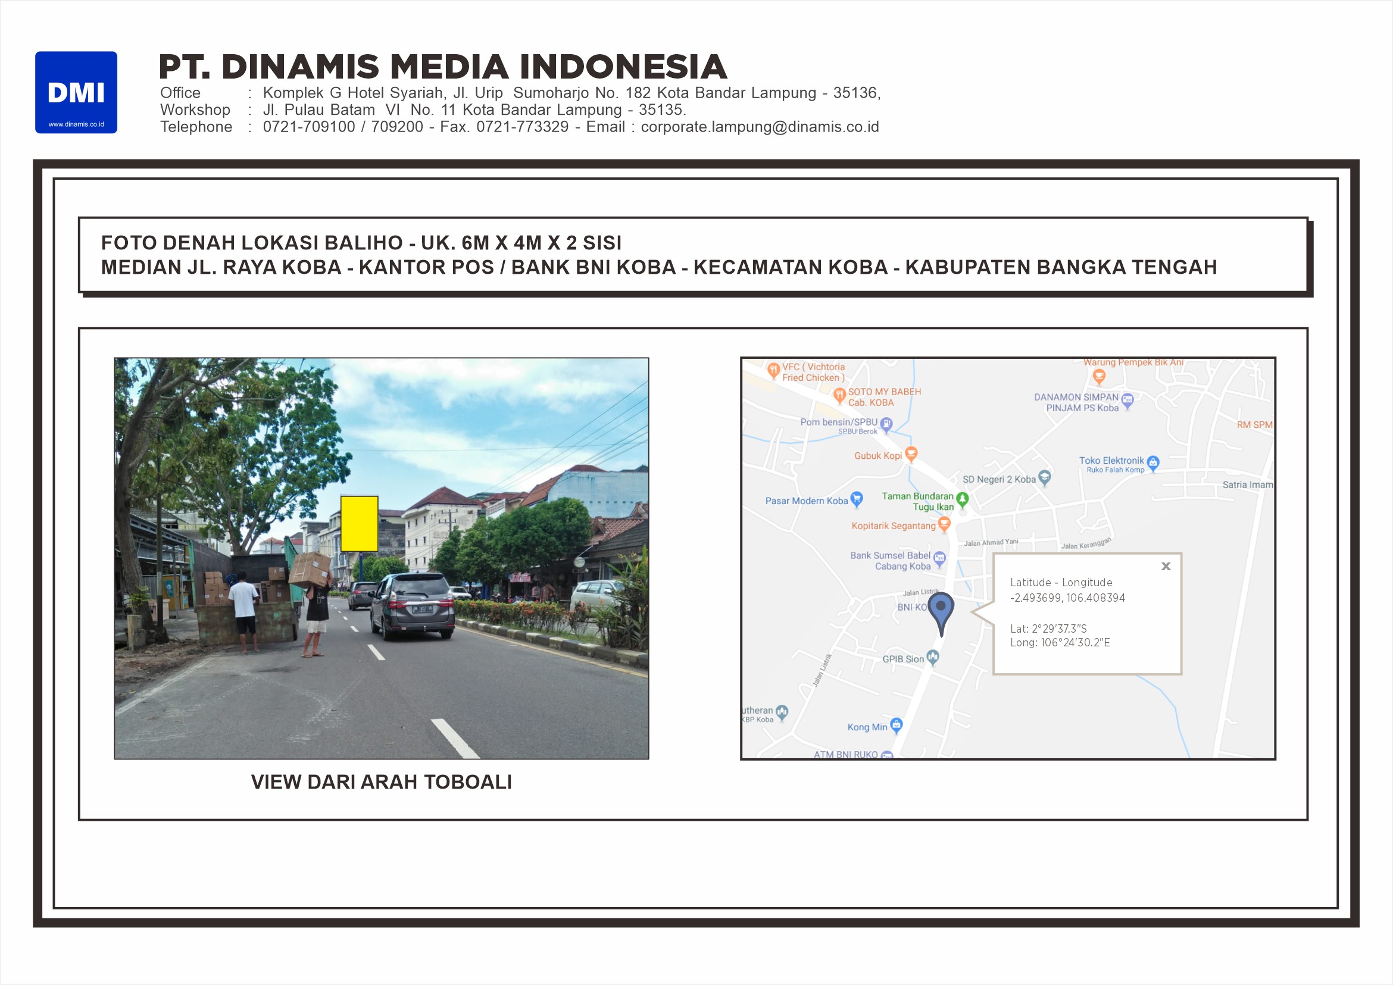Click the blue location pin on map
The image size is (1393, 985).
point(941,614)
